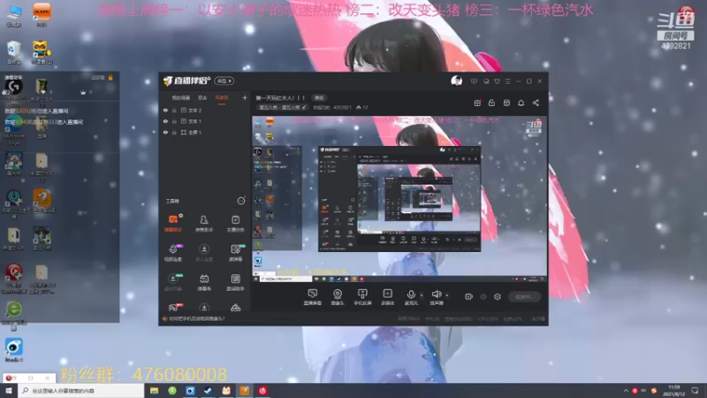This screenshot has width=707, height=398.
Task: Open the streamer tasks checklist tool
Action: pos(235,223)
